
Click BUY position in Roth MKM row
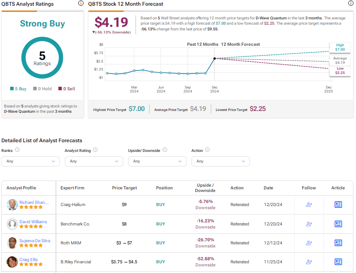pos(161,243)
